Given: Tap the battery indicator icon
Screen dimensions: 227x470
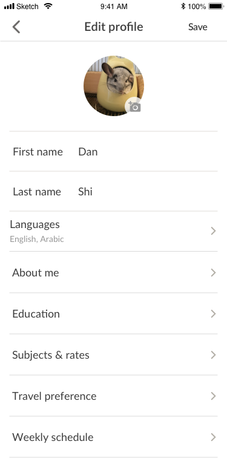Looking at the screenshot, I should tap(216, 6).
